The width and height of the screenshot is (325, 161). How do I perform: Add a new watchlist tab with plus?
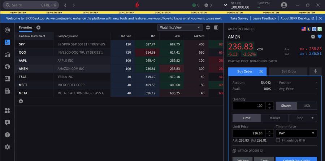coord(38,27)
